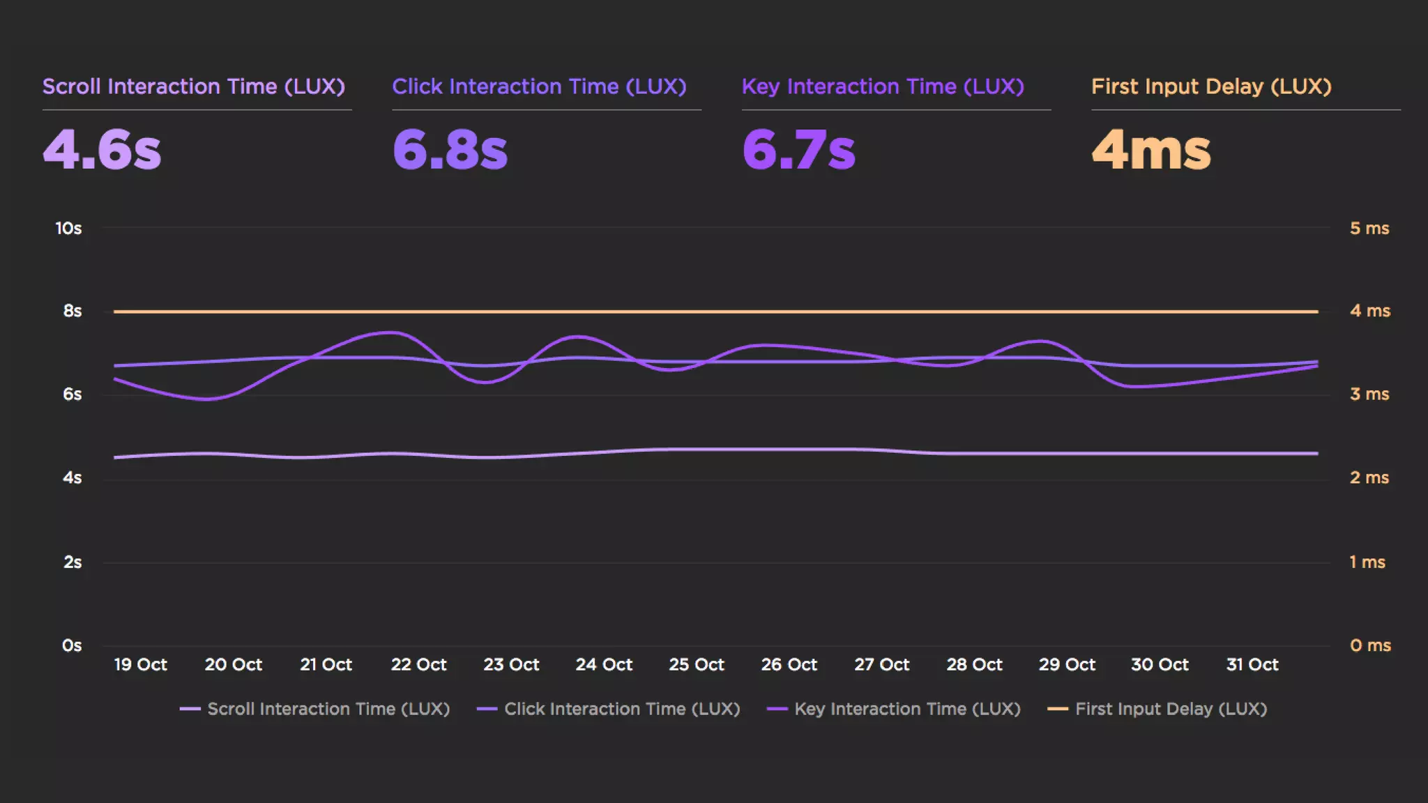Screen dimensions: 1428x803
Task: Toggle Scroll Interaction Time series in the legend
Action: 328,709
